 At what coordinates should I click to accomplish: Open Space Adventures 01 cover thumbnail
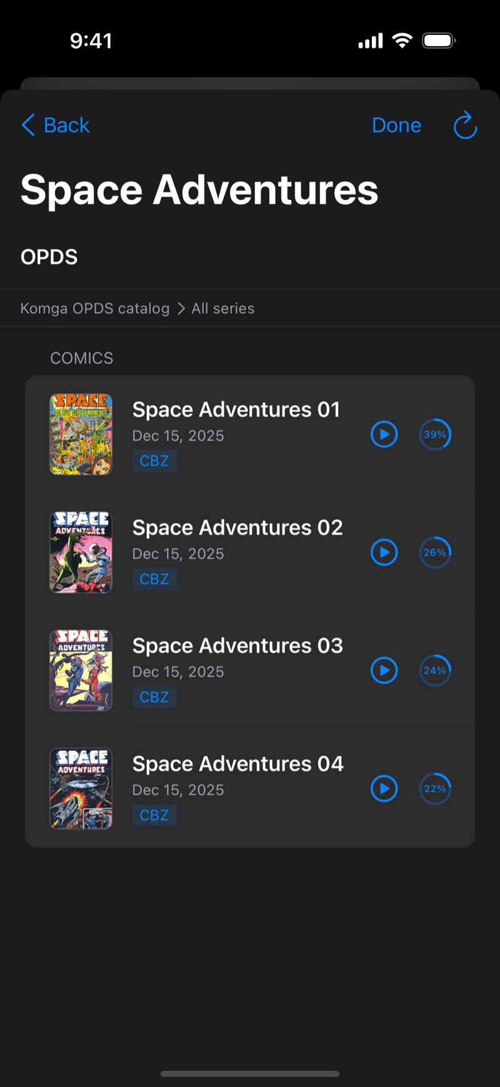(x=81, y=434)
